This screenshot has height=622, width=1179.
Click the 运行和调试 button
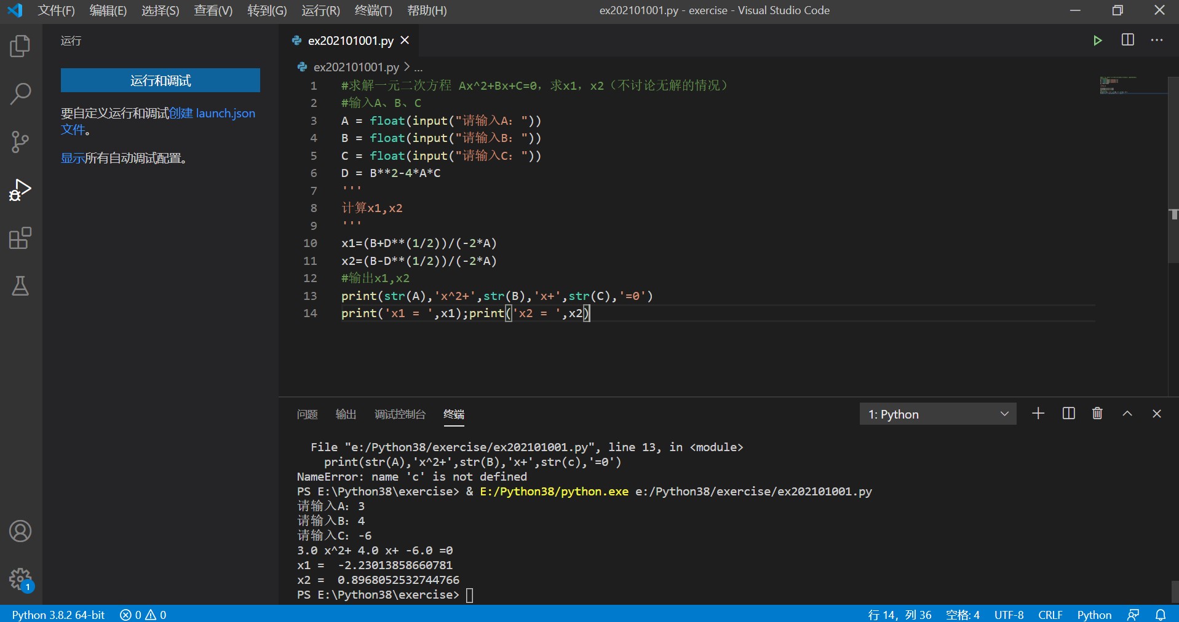click(161, 81)
